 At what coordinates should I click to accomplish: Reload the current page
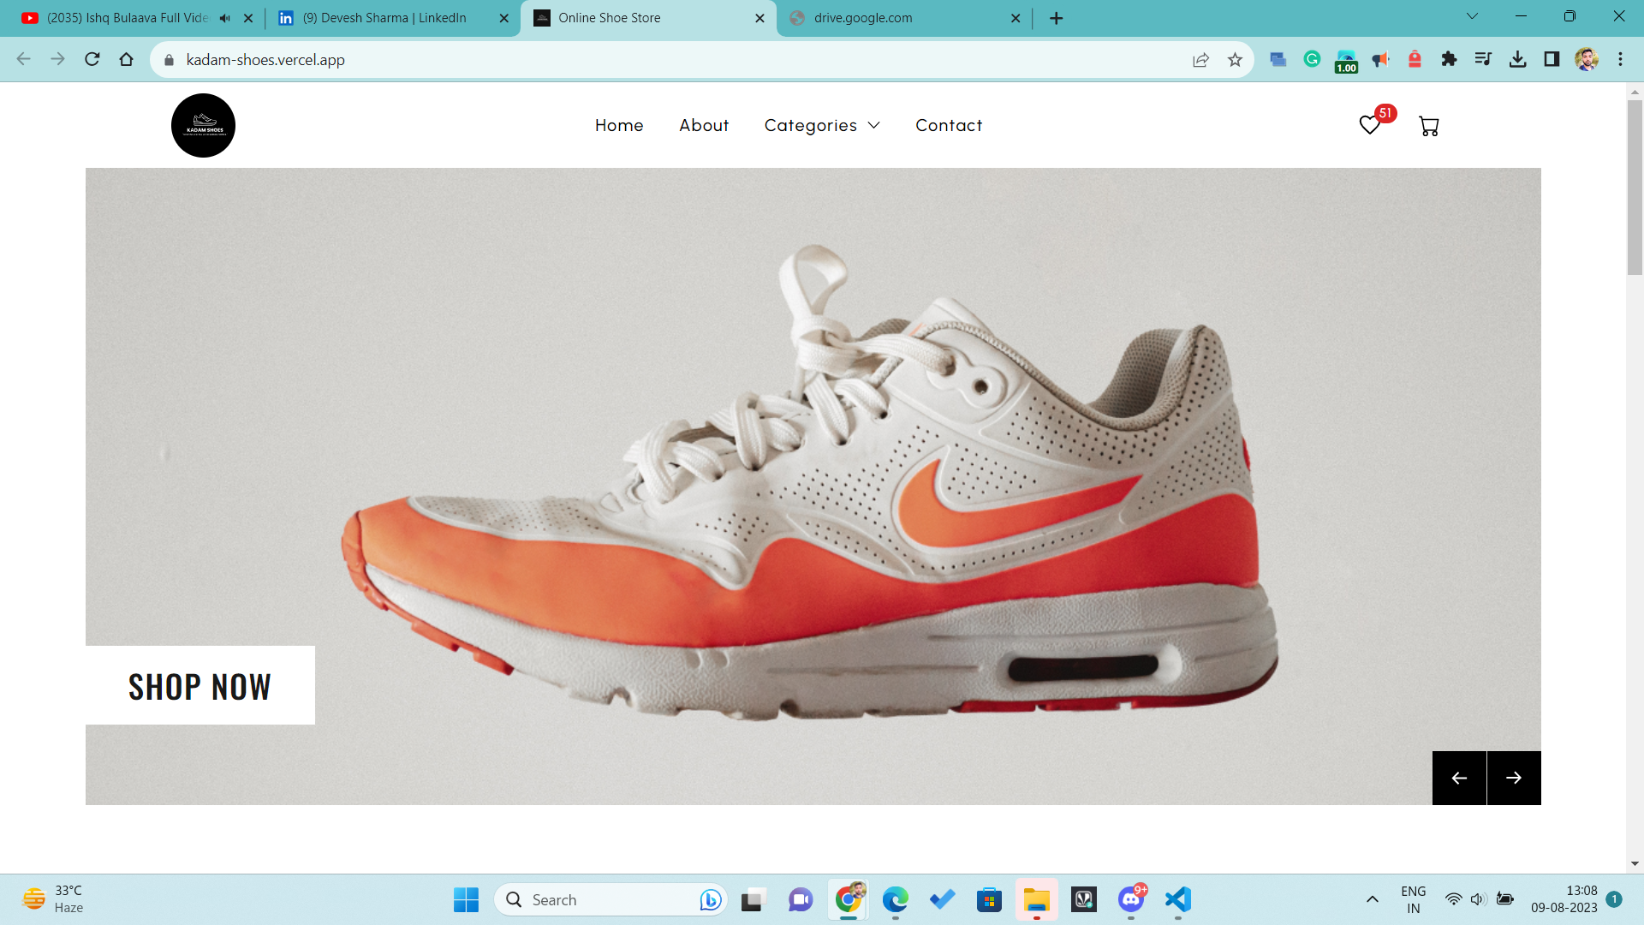(92, 59)
